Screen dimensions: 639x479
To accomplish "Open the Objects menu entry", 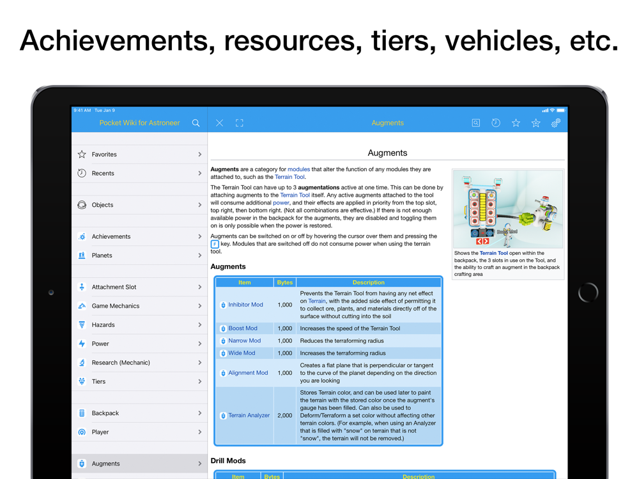I will pyautogui.click(x=139, y=205).
